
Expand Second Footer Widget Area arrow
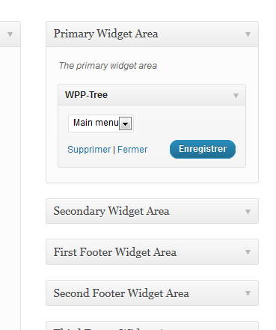click(248, 293)
